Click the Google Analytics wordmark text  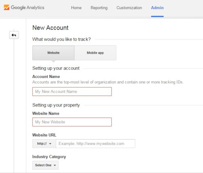tap(27, 7)
